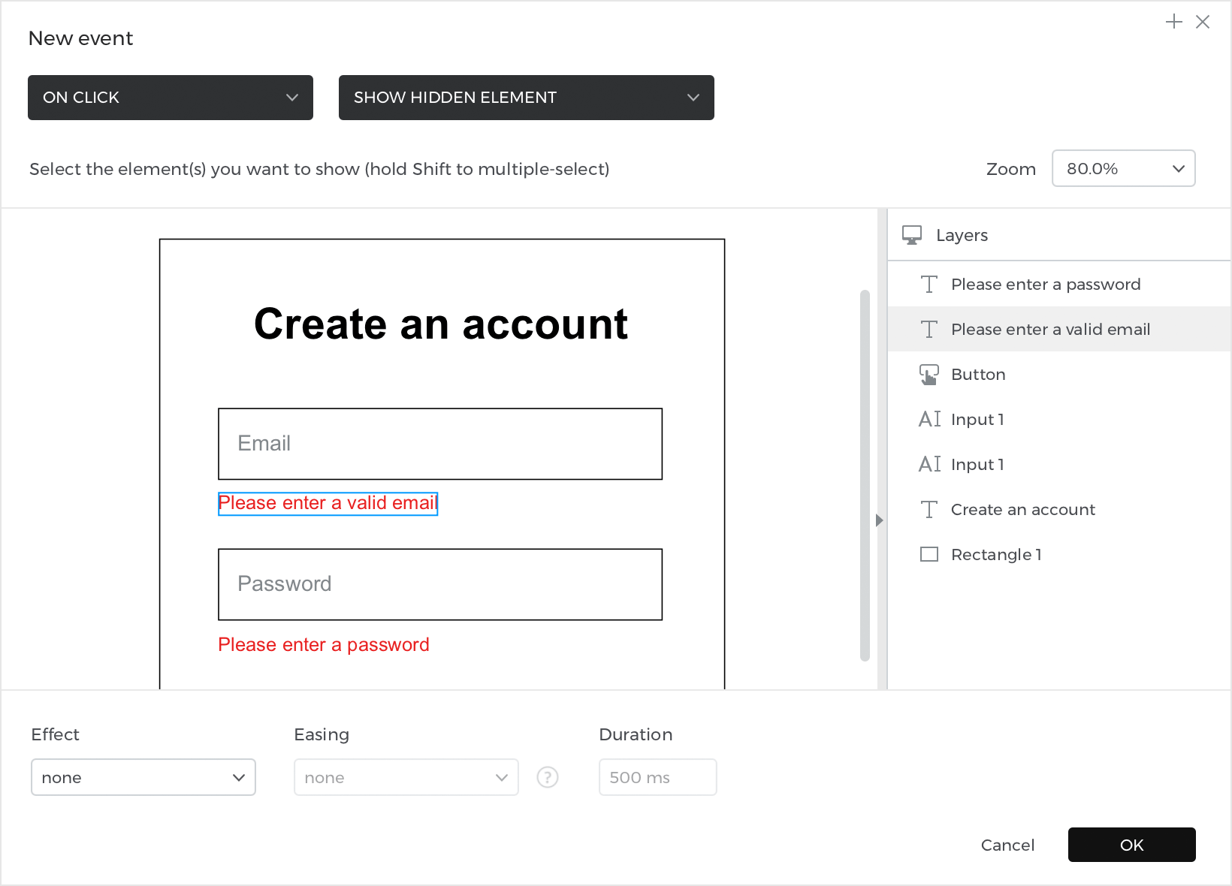Click the Email input on canvas
Screen dimensions: 1232x886
click(440, 444)
